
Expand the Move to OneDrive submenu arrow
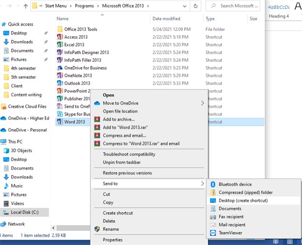(202, 103)
